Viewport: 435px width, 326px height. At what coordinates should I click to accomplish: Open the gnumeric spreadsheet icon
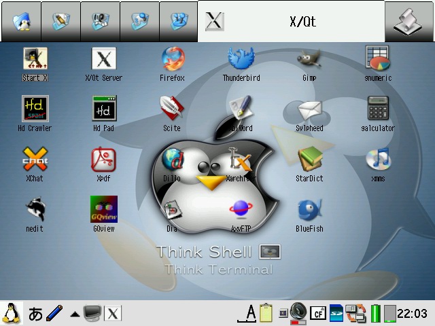click(x=377, y=60)
